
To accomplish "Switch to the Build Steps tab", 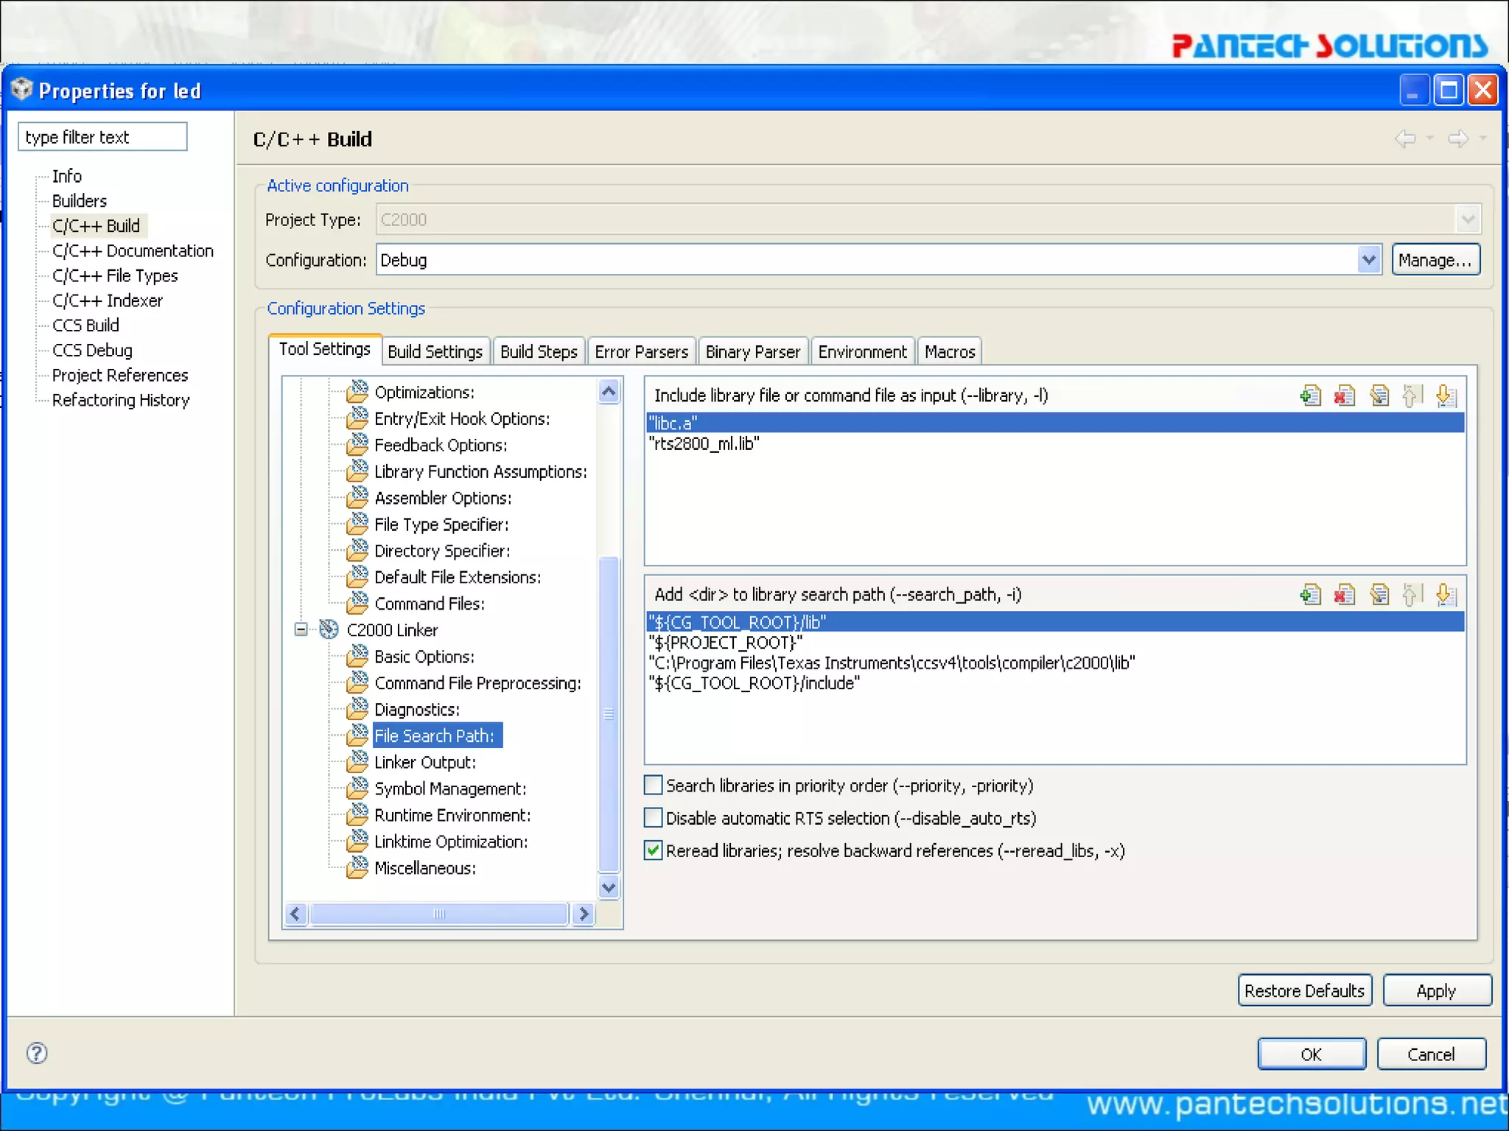I will (538, 352).
